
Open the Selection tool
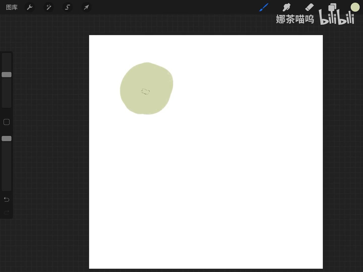[x=68, y=7]
